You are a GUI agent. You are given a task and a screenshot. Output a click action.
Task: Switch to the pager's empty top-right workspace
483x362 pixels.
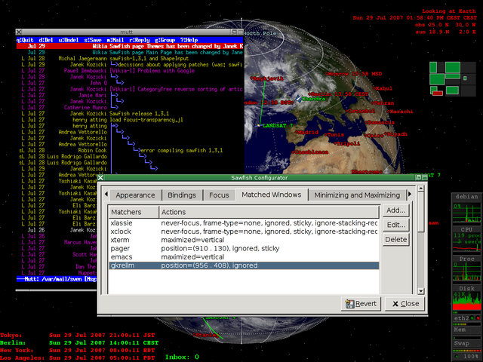click(x=468, y=67)
